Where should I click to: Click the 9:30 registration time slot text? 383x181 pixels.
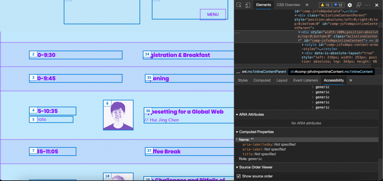point(46,55)
